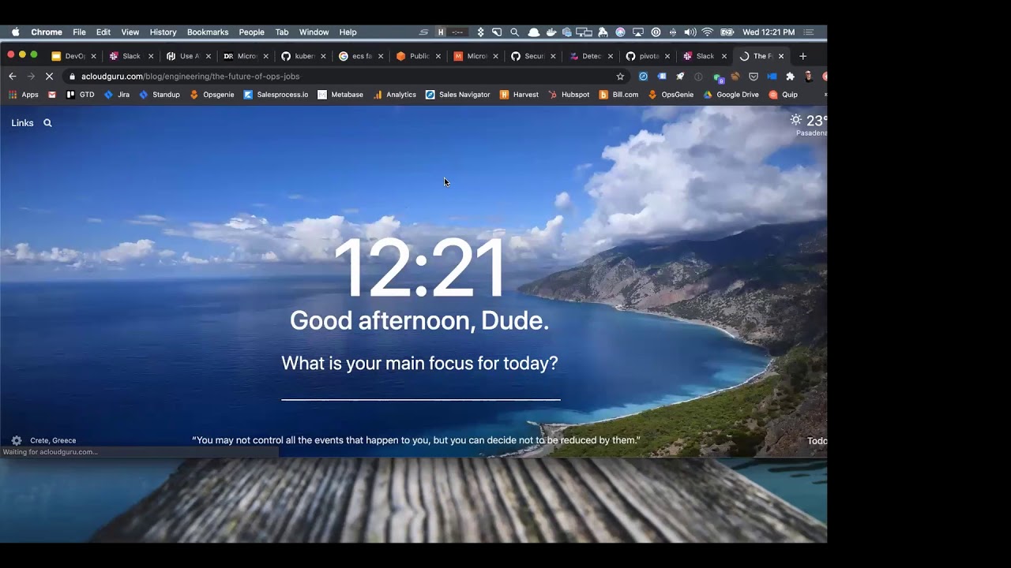Click the acloudguru address bar

tap(340, 77)
